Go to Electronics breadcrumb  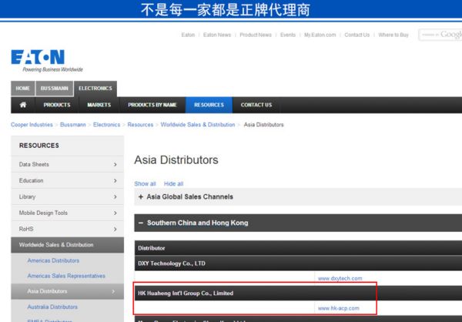coord(107,125)
